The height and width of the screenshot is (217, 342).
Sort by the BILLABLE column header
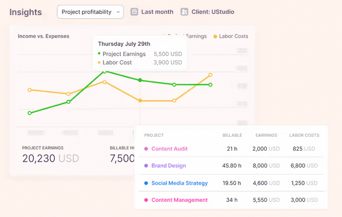pyautogui.click(x=232, y=136)
